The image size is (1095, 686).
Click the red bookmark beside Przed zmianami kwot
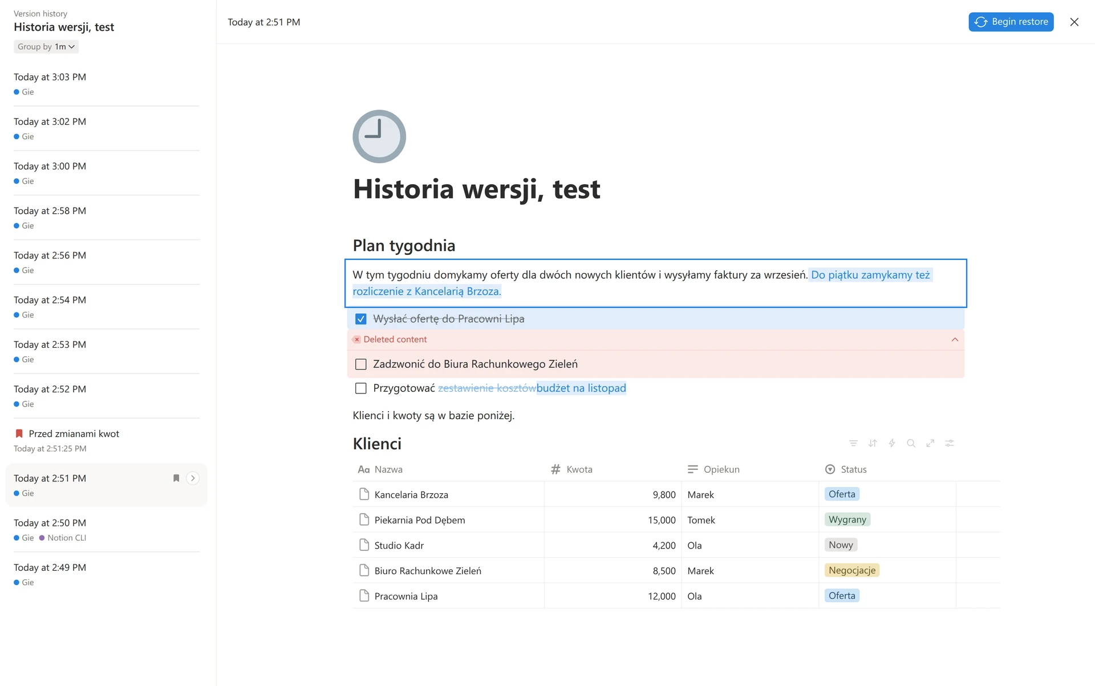(19, 433)
